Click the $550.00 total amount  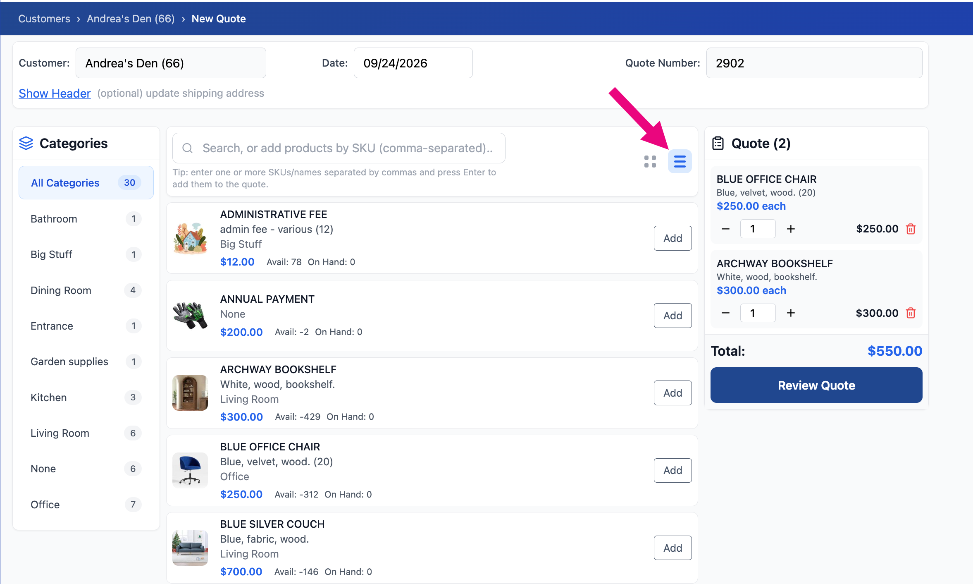click(895, 351)
